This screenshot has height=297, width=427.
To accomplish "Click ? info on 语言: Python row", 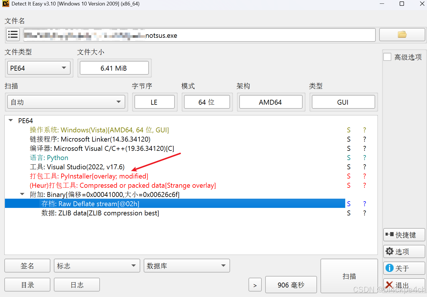I will (x=365, y=158).
